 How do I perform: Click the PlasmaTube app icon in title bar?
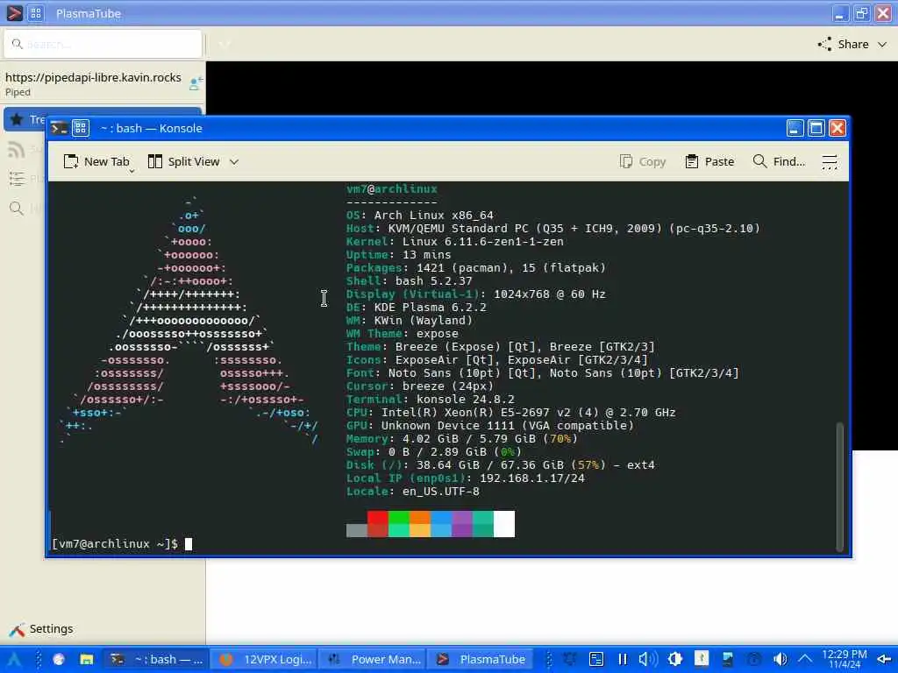14,12
